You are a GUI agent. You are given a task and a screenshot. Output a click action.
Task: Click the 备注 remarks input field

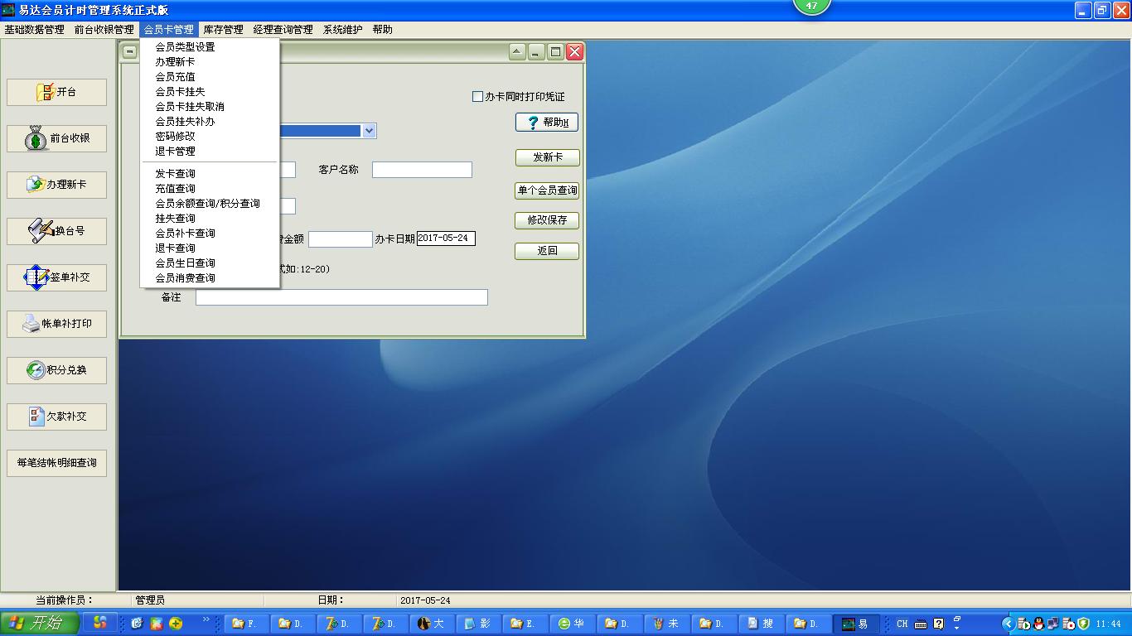[x=341, y=297]
